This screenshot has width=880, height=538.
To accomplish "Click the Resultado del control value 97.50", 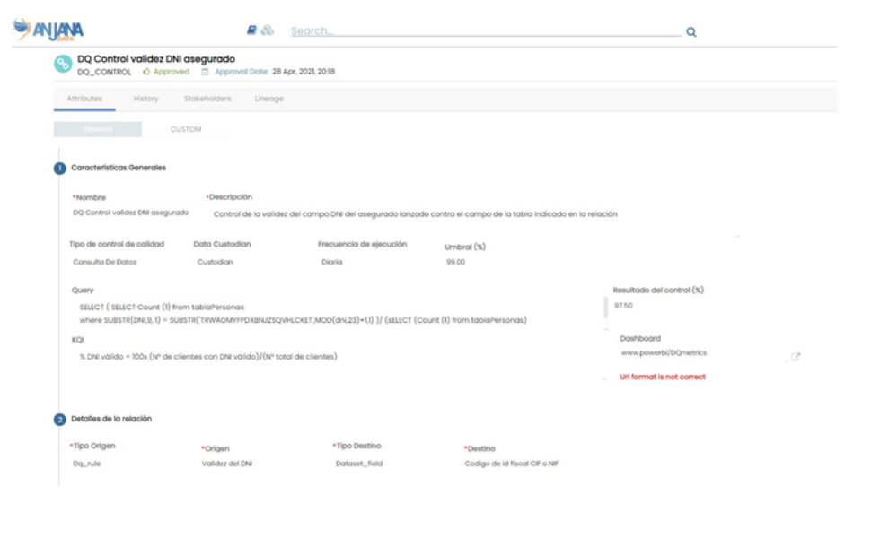I will [x=623, y=306].
